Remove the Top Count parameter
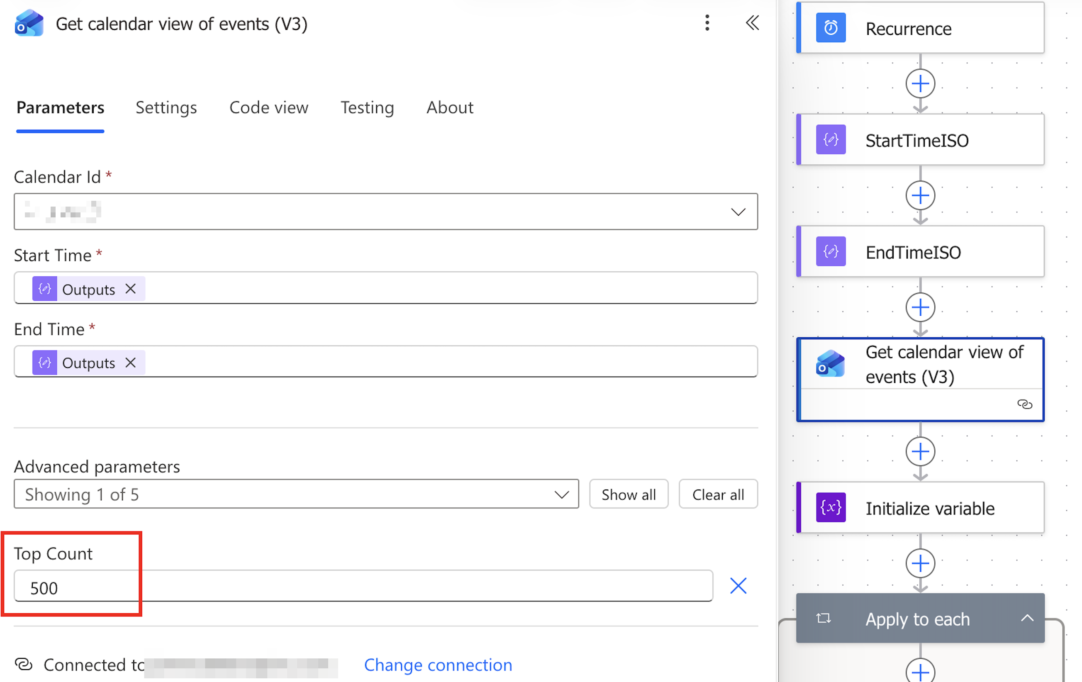This screenshot has height=682, width=1082. [x=738, y=586]
